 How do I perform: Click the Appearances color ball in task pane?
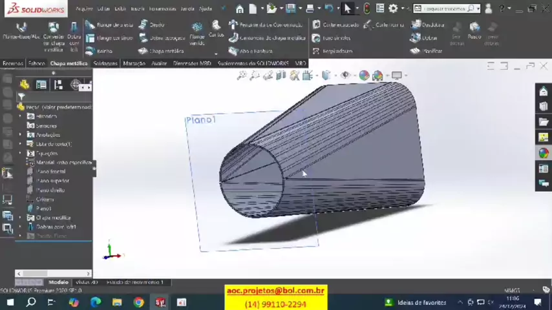(x=543, y=153)
